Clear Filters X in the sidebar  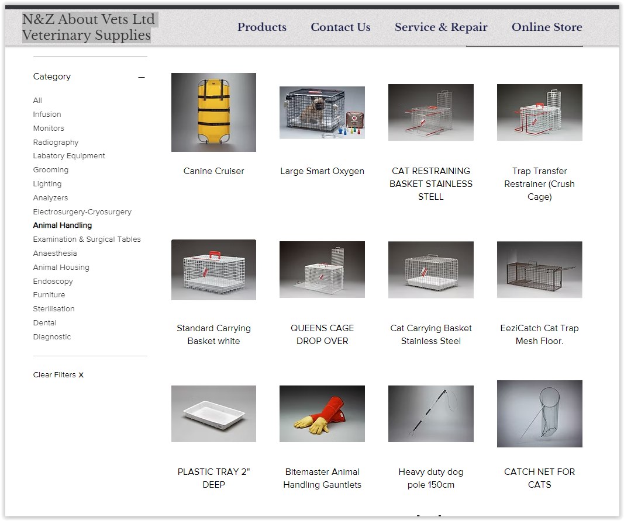coord(58,375)
